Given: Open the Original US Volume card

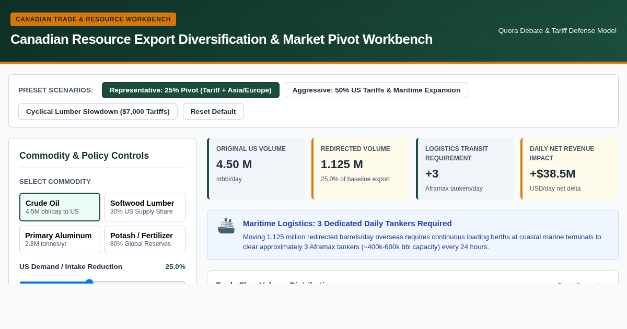Looking at the screenshot, I should click(x=256, y=169).
